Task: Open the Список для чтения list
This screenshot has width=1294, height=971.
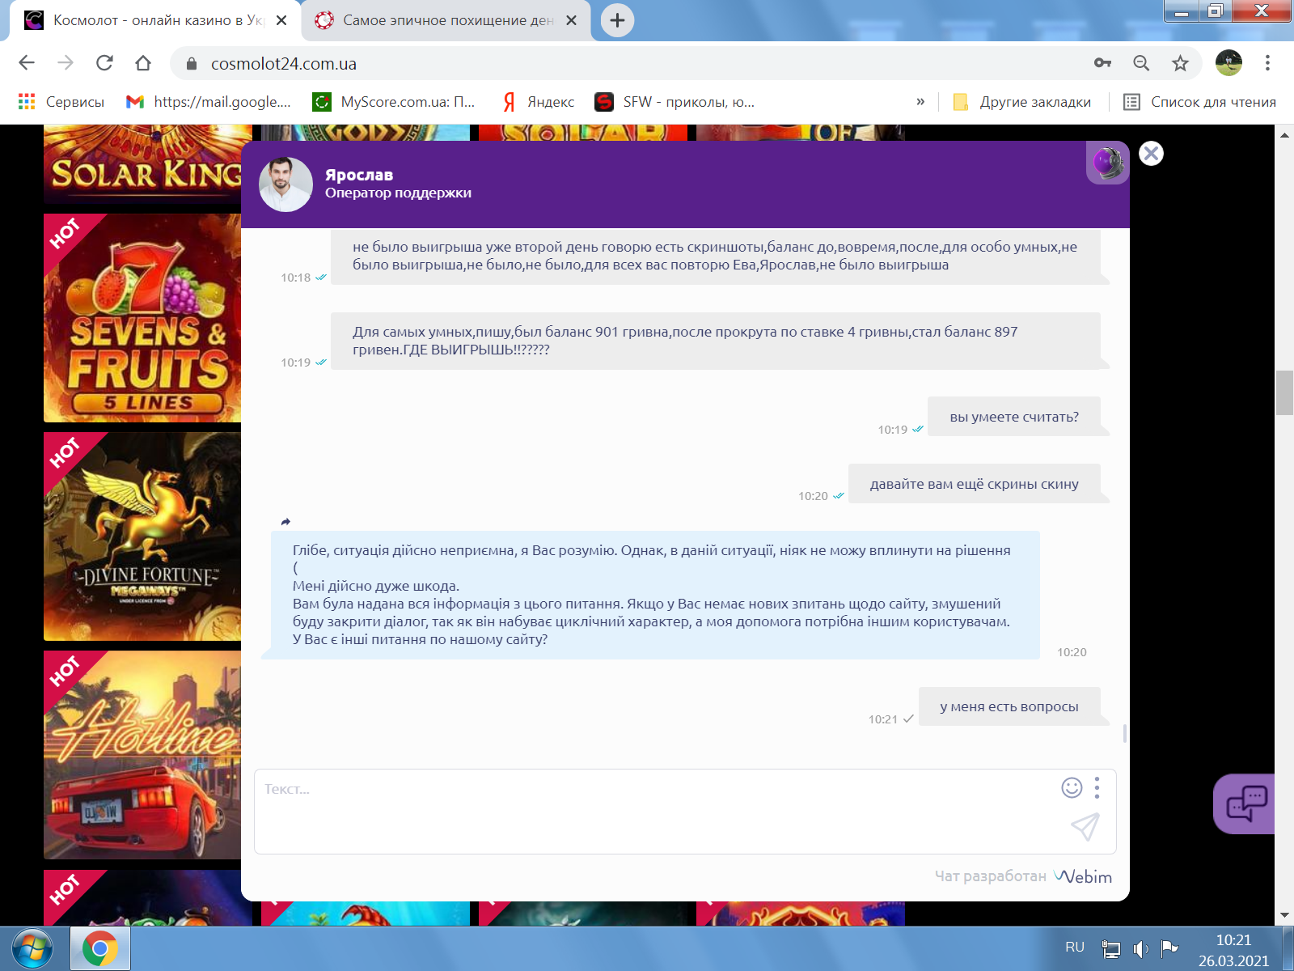Action: (1200, 102)
